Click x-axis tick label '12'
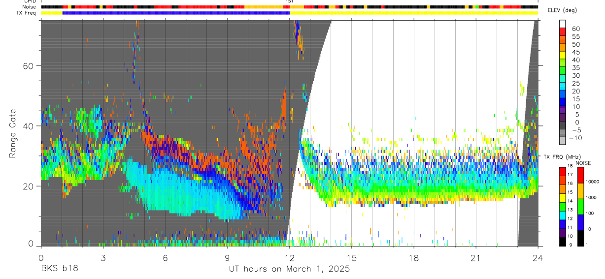This screenshot has width=605, height=279. pos(289,258)
